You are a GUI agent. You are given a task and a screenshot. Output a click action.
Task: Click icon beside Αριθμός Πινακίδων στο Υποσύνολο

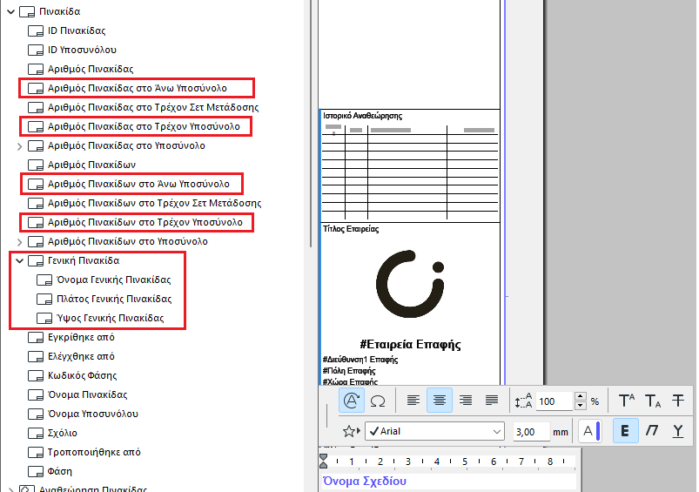point(36,242)
